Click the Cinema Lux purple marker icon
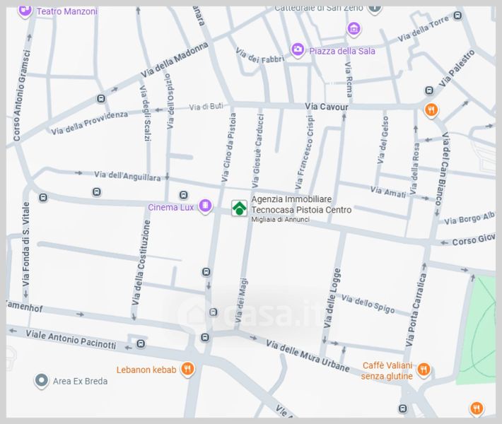This screenshot has width=502, height=424. [205, 206]
